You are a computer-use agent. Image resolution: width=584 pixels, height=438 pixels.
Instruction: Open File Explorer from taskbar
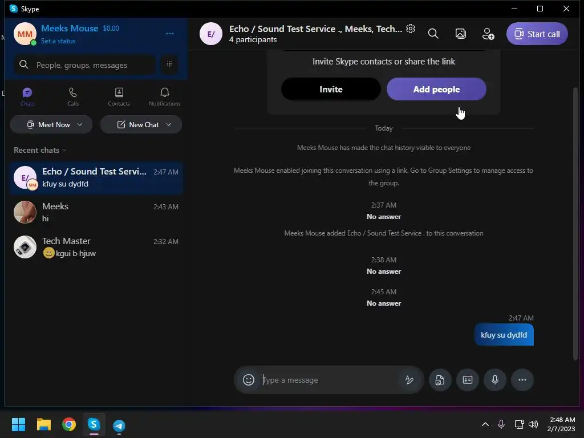pyautogui.click(x=43, y=424)
